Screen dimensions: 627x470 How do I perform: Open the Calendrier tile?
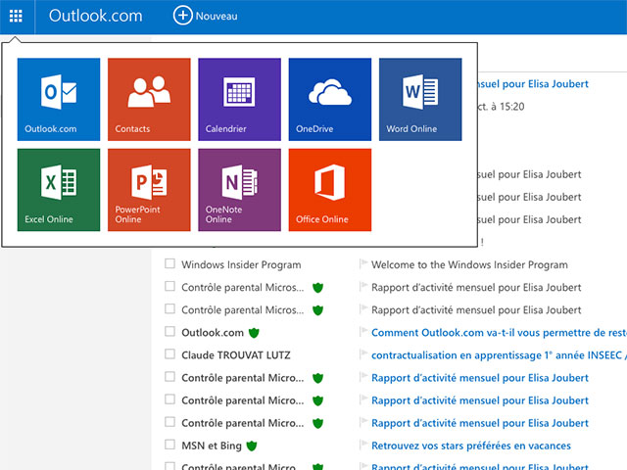[x=239, y=100]
